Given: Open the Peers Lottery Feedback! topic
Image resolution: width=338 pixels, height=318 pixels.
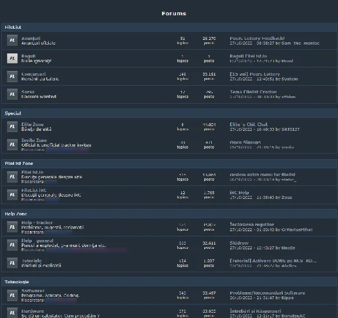Looking at the screenshot, I should 257,38.
